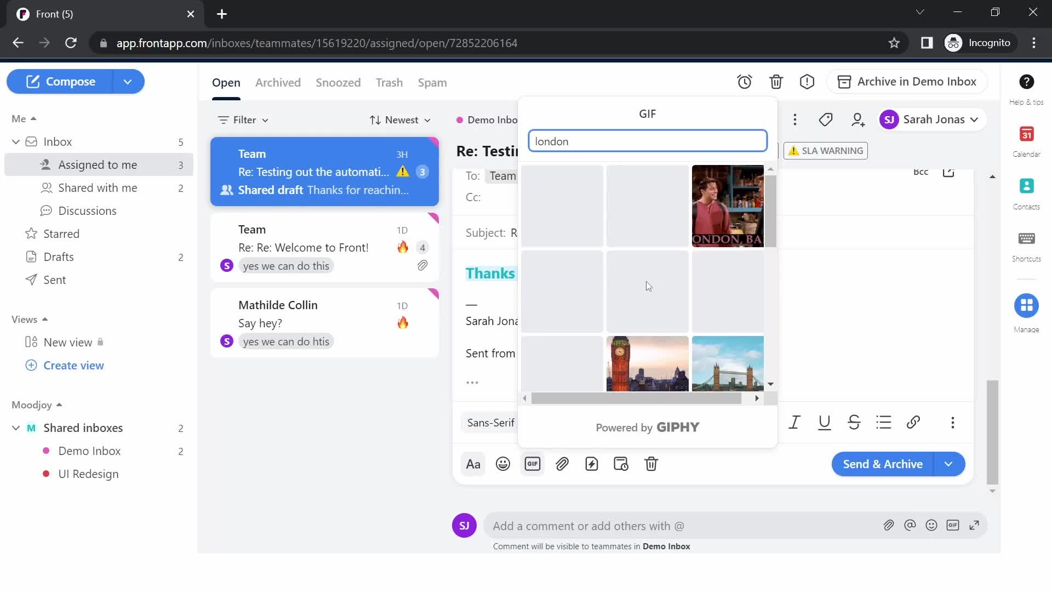
Task: Apply underline formatting
Action: tap(824, 422)
